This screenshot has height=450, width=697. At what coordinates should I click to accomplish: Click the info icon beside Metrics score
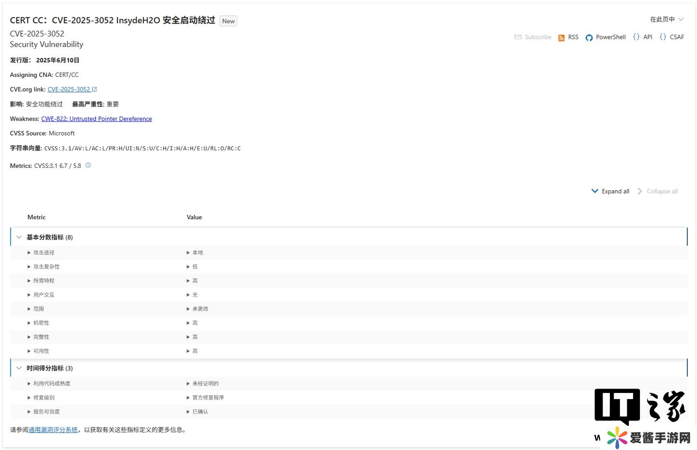(x=88, y=165)
